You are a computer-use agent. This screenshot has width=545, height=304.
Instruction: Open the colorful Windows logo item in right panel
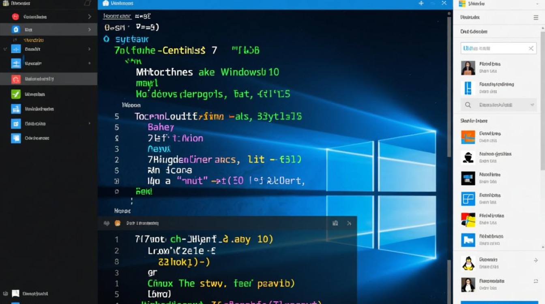(468, 219)
